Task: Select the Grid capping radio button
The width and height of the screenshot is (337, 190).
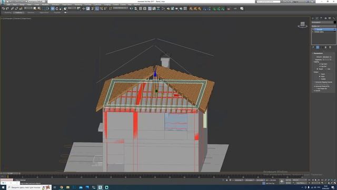Action: click(x=326, y=69)
